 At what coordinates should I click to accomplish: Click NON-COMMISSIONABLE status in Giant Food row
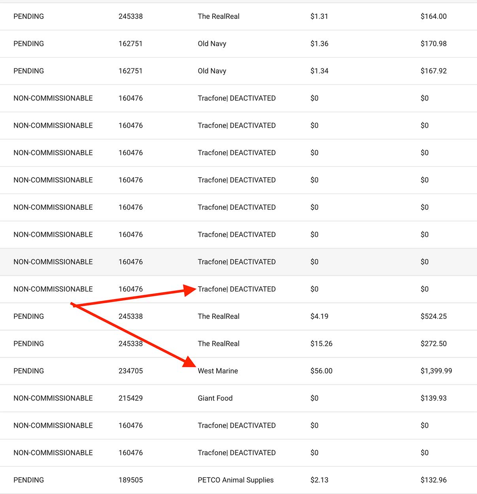53,398
